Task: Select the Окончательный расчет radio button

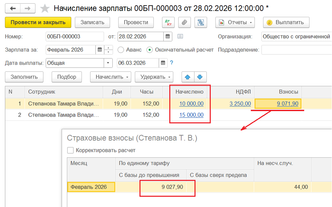Action: pyautogui.click(x=149, y=50)
